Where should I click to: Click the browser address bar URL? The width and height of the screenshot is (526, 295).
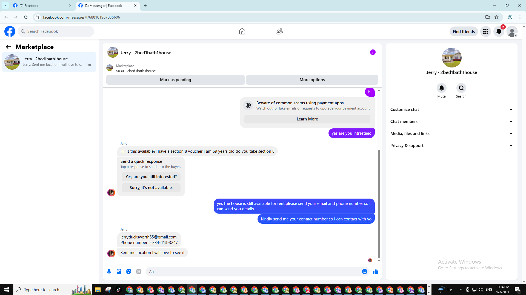click(x=81, y=17)
